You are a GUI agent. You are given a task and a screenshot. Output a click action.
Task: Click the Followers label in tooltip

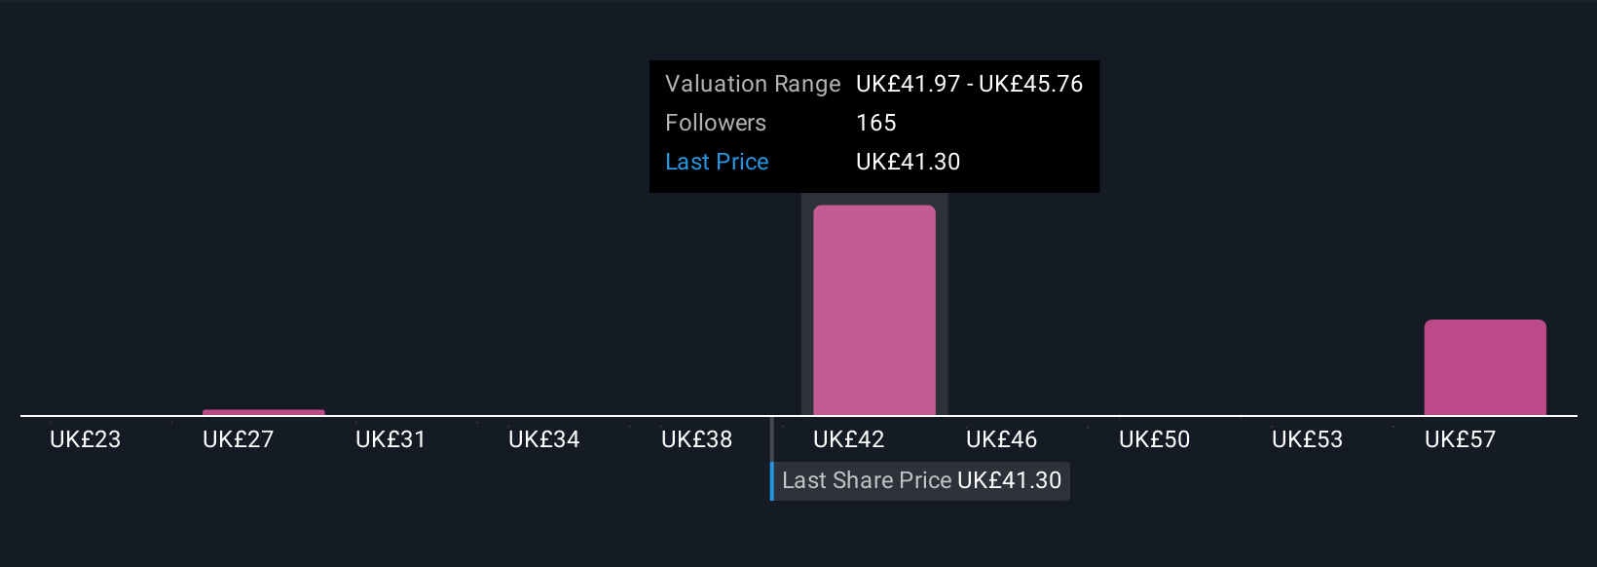pos(716,123)
